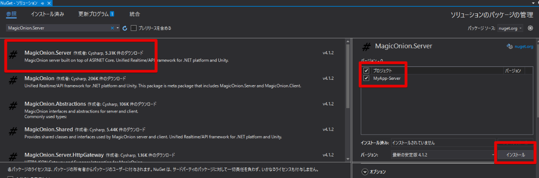Clear the search box with the X icon
Image resolution: width=539 pixels, height=178 pixels.
coord(112,28)
